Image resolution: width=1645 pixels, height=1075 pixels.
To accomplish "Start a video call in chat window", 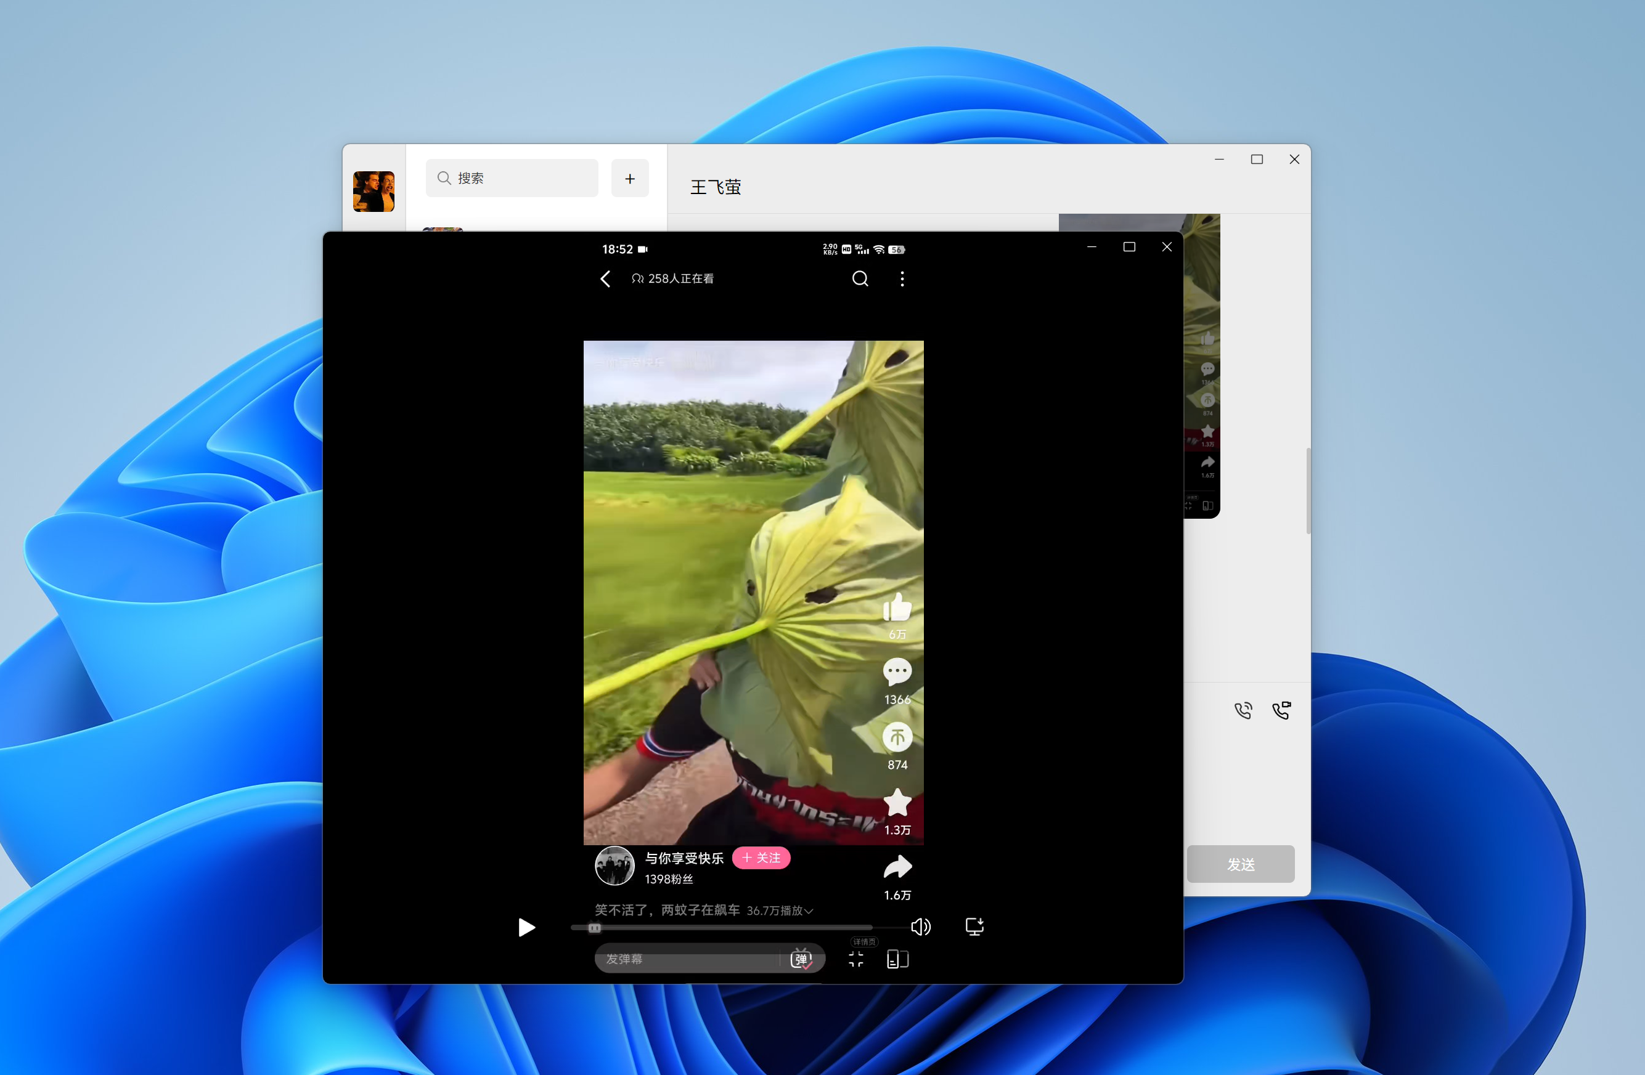I will (1281, 710).
